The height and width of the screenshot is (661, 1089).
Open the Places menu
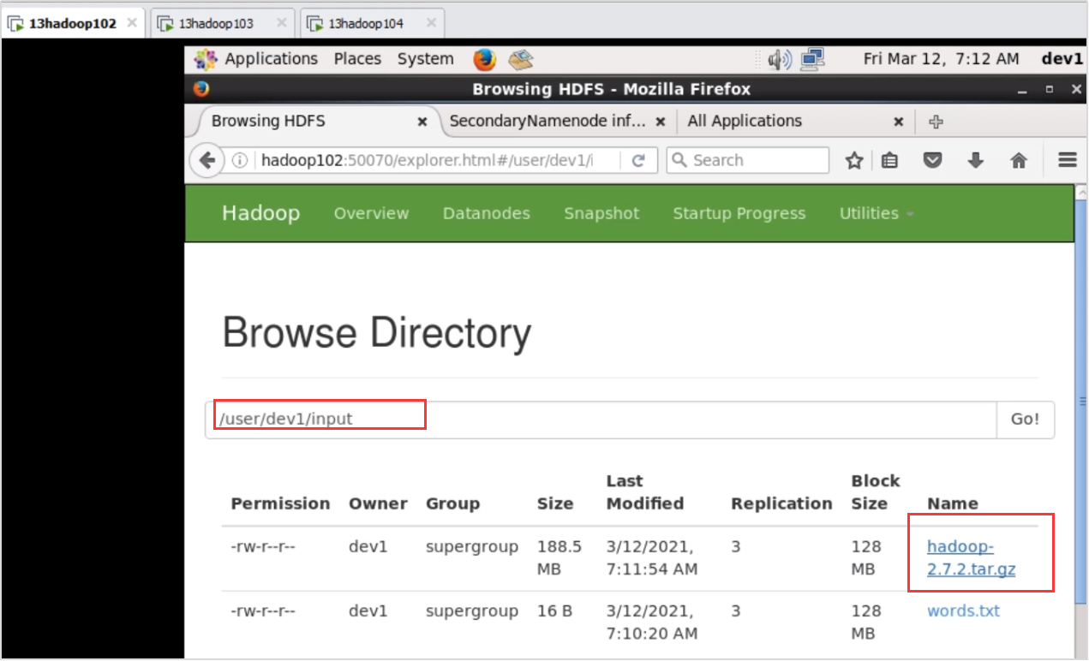[357, 59]
